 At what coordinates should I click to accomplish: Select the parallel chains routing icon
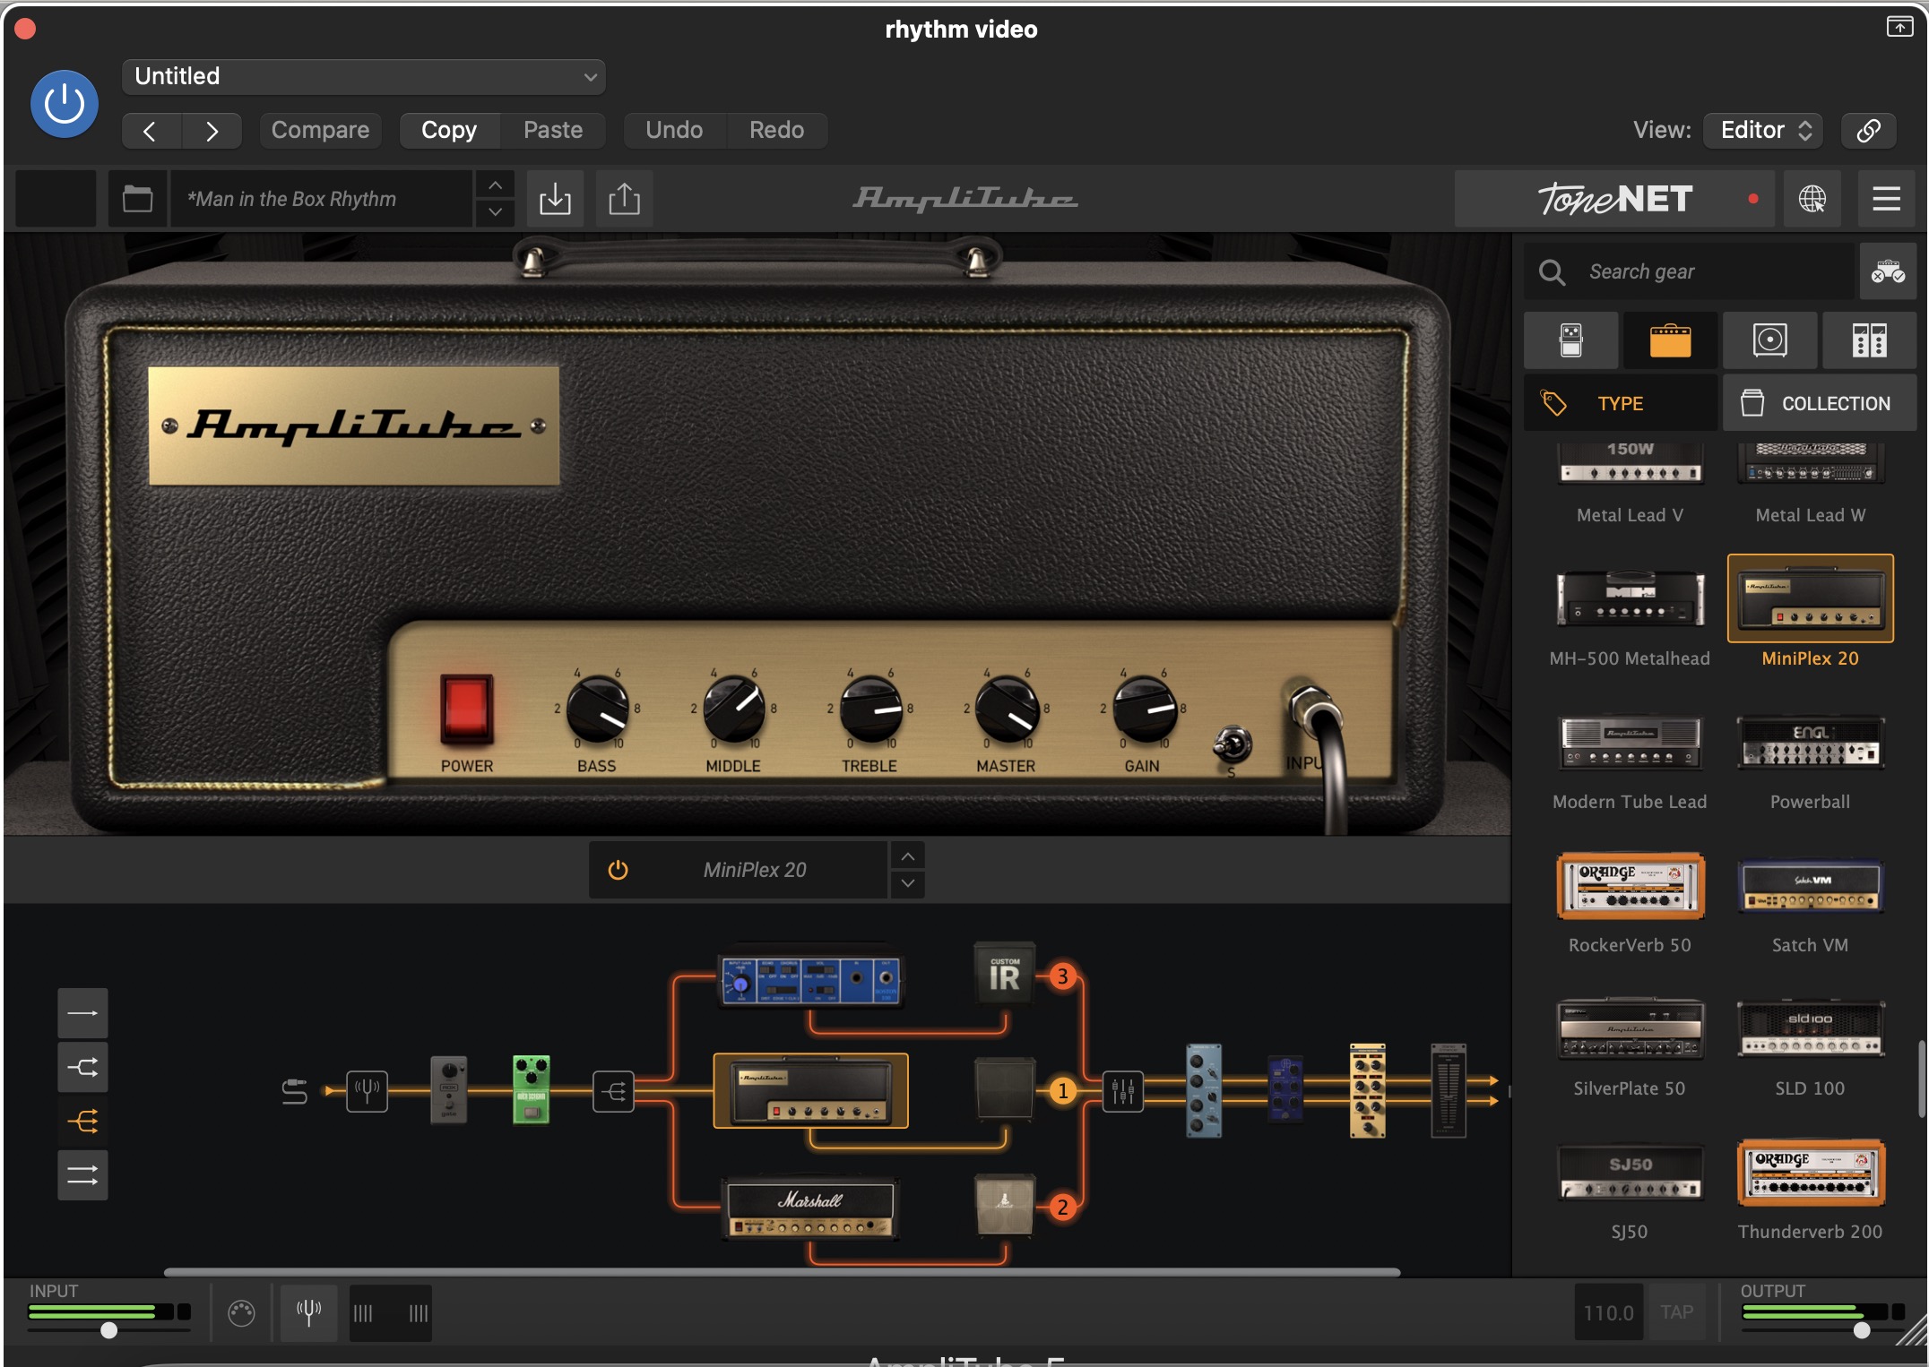(82, 1174)
